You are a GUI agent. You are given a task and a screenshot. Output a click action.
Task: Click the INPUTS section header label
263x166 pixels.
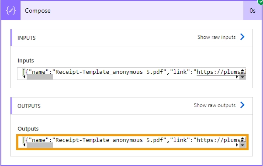(27, 38)
